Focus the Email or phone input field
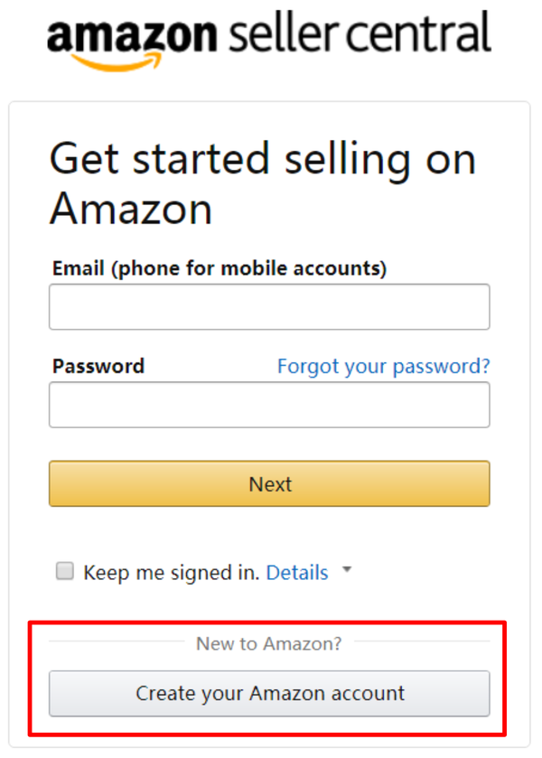Image resolution: width=542 pixels, height=758 pixels. pos(269,307)
